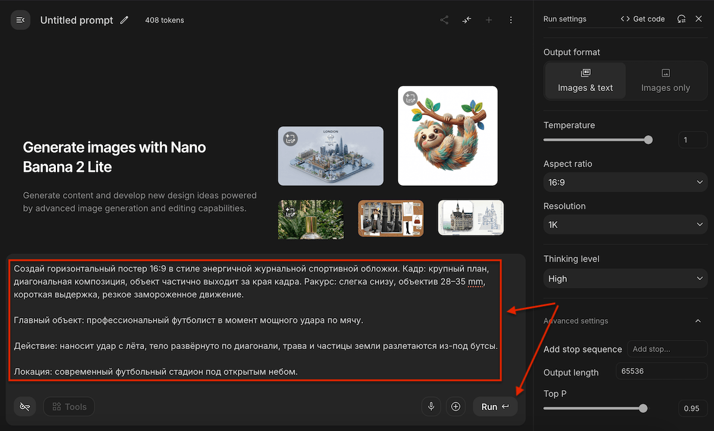Select Images & text output format
Viewport: 714px width, 431px height.
[x=585, y=81]
